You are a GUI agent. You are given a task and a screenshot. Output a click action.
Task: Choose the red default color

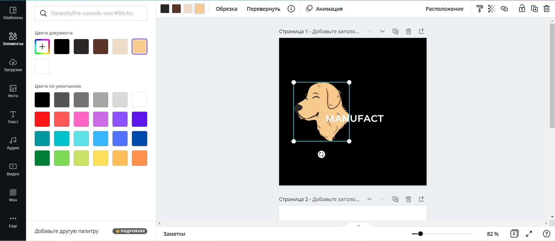pos(42,119)
